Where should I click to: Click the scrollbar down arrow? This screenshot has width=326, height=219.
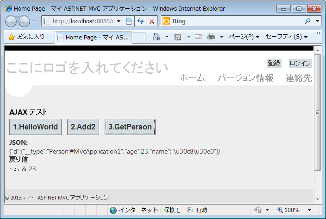(318, 199)
